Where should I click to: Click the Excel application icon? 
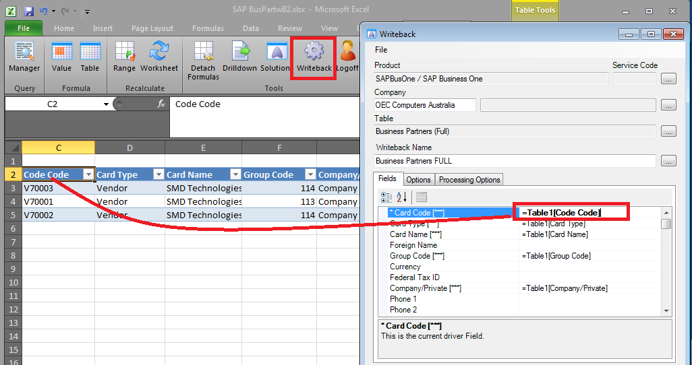[11, 11]
